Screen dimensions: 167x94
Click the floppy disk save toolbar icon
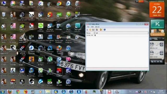pos(93,30)
